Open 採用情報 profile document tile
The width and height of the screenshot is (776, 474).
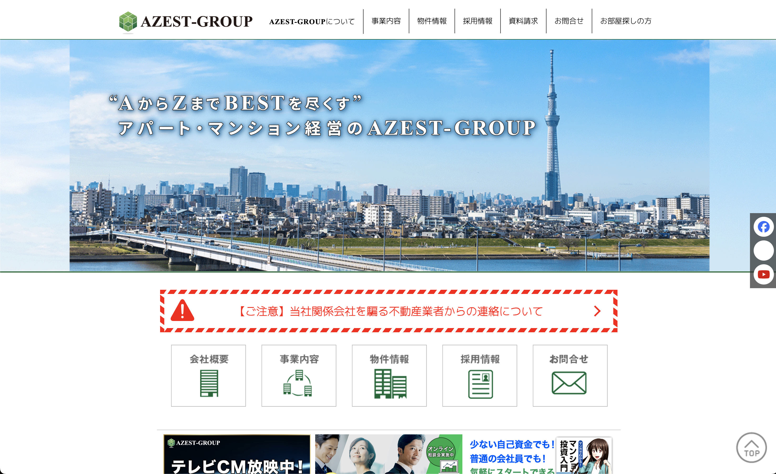tap(480, 376)
